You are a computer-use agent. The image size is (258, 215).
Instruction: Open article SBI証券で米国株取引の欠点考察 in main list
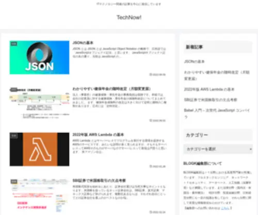click(x=99, y=180)
